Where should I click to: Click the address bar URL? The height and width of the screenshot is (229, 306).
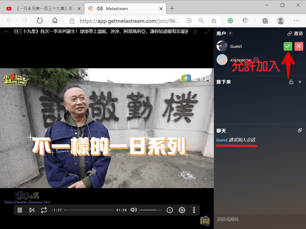(x=129, y=21)
